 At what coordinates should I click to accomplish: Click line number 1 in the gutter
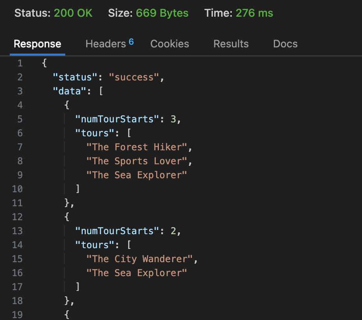coord(20,63)
